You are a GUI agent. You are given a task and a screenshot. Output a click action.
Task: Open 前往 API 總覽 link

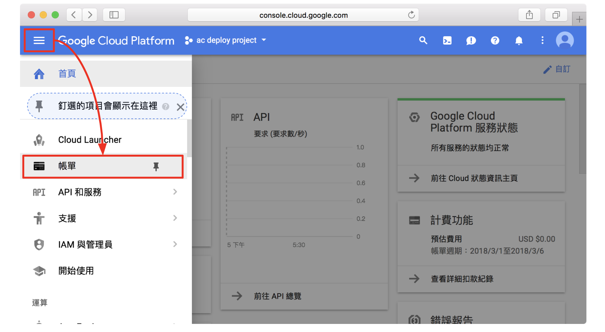point(277,296)
